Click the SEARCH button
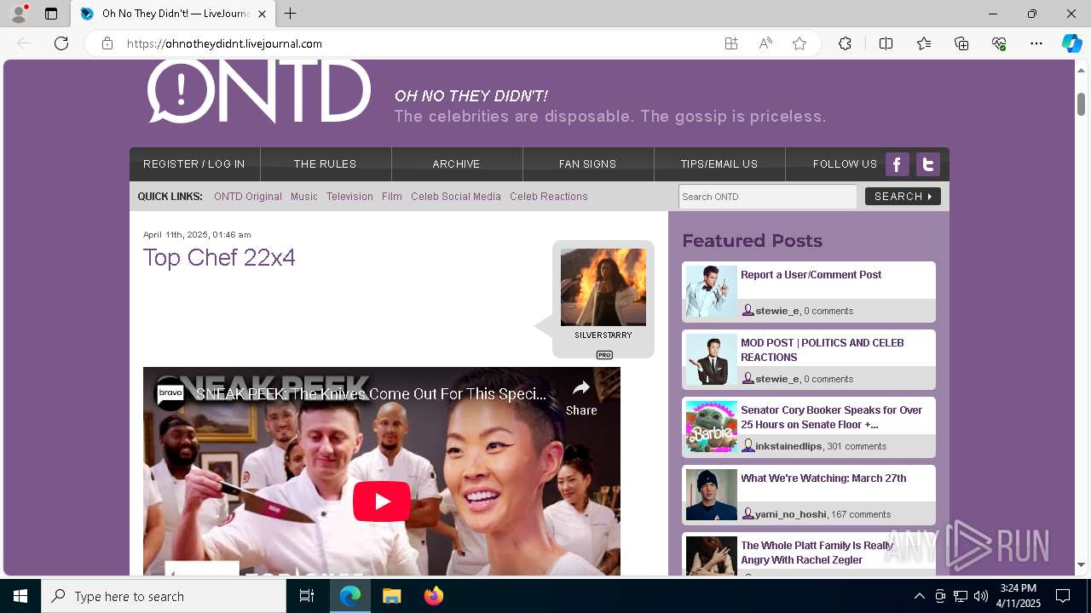The width and height of the screenshot is (1091, 613). 903,197
